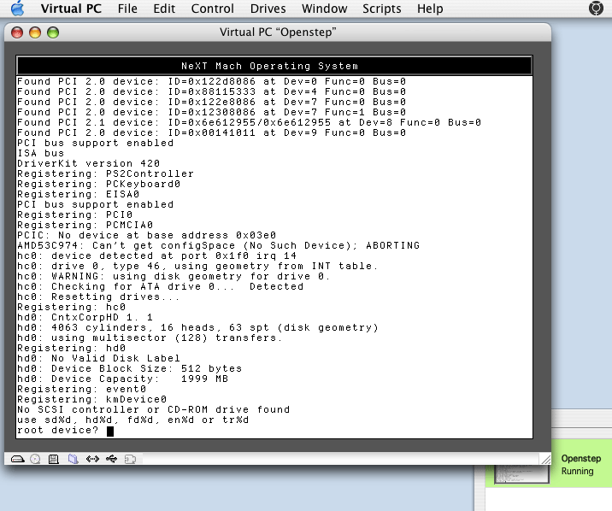Open the Edit menu
Screen dimensions: 612x511
(164, 9)
